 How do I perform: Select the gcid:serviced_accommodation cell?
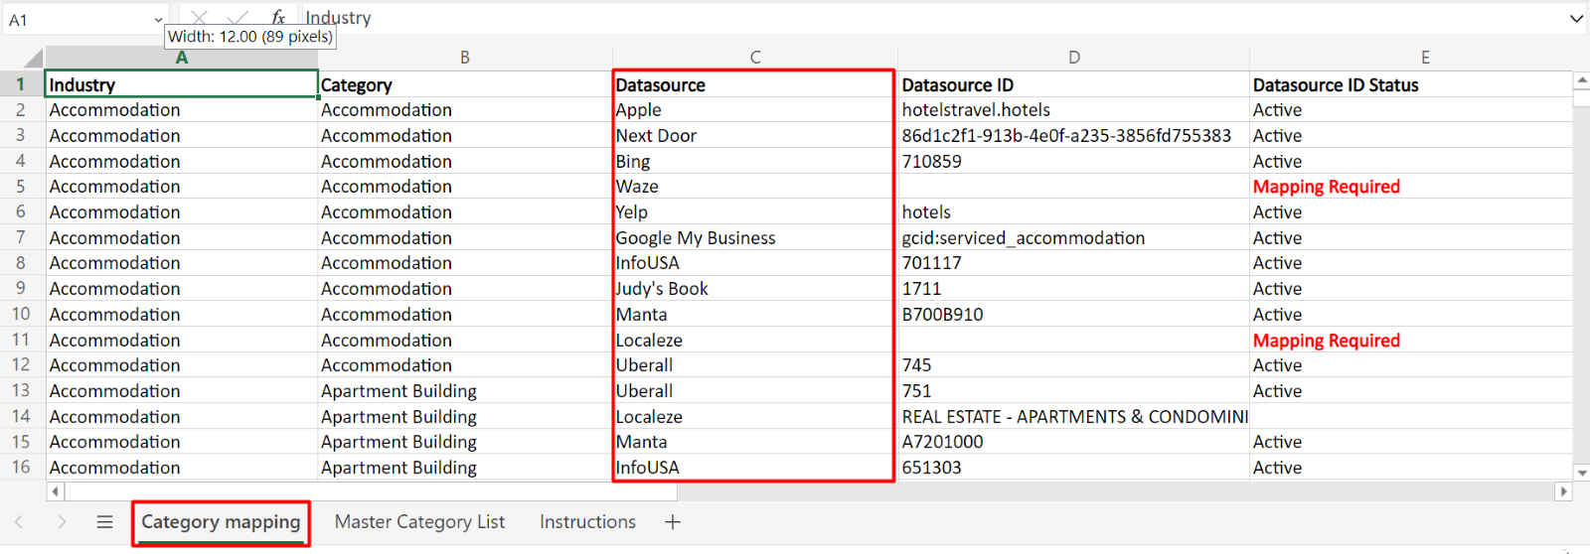click(1073, 237)
